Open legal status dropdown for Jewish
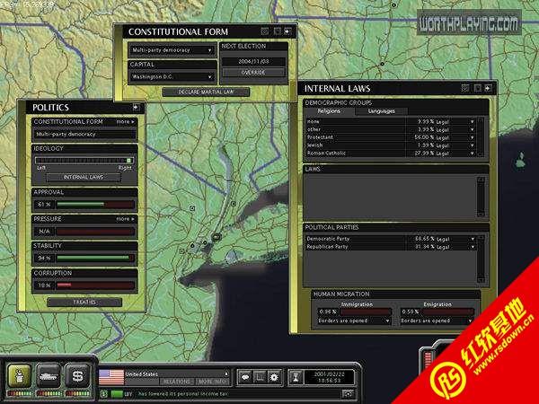The height and width of the screenshot is (404, 539). point(473,145)
